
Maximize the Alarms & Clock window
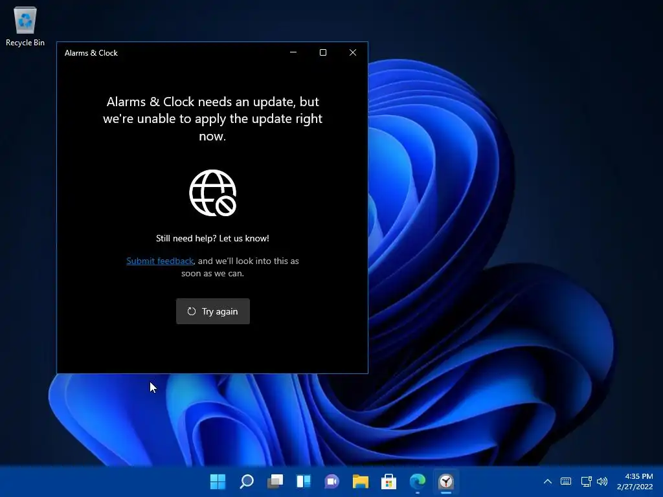323,52
